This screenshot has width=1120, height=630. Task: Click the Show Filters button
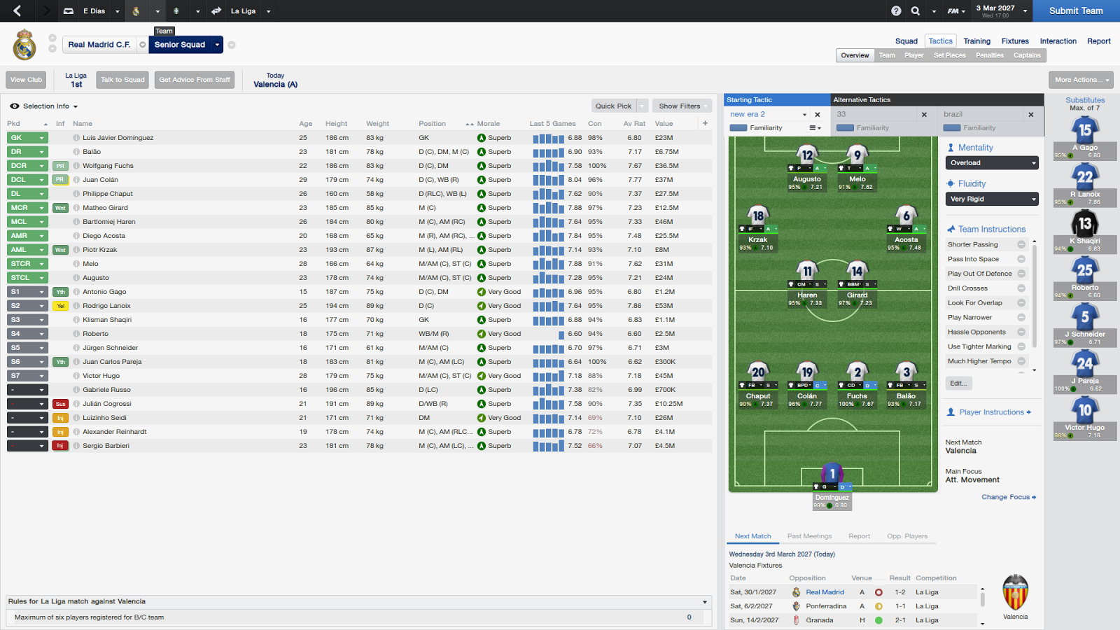point(680,106)
